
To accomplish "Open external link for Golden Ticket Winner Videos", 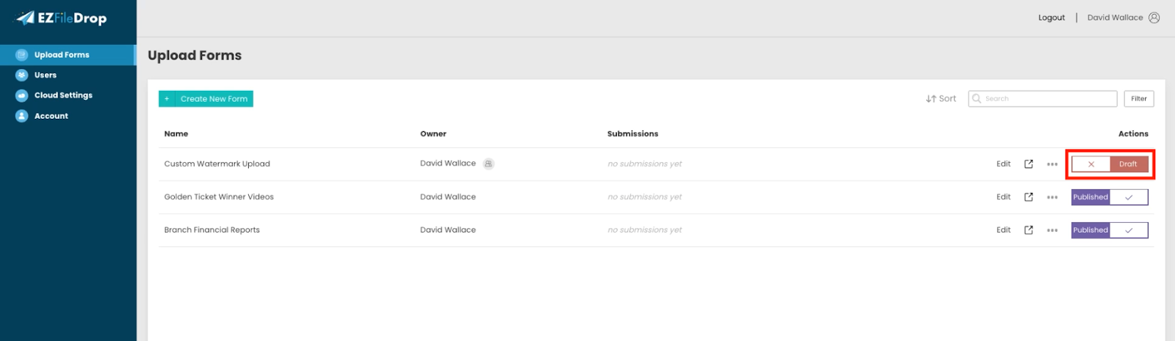I will pos(1028,197).
